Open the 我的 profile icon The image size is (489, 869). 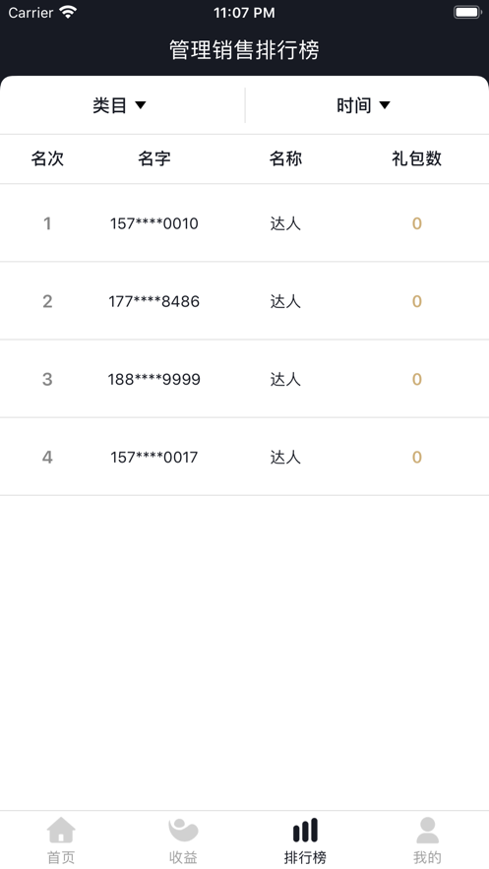click(427, 831)
